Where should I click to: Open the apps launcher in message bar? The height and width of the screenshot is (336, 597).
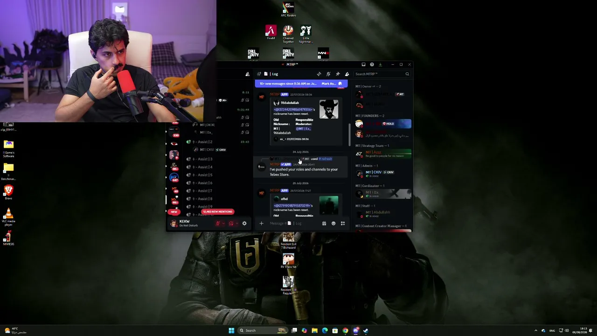tap(343, 223)
